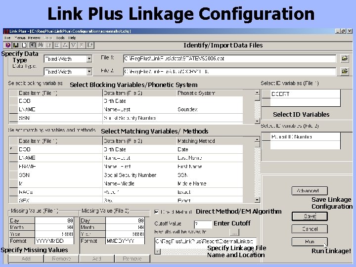Click the results path left scroll arrow
The height and width of the screenshot is (267, 356).
(158, 251)
